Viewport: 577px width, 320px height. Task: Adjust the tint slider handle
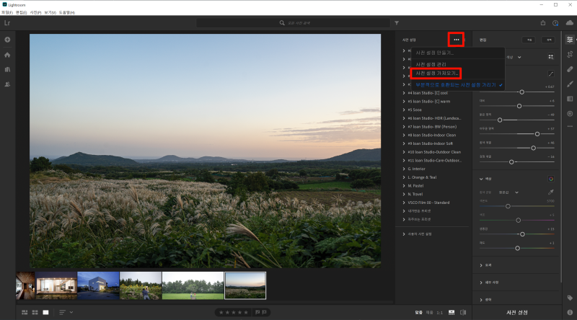(x=518, y=221)
